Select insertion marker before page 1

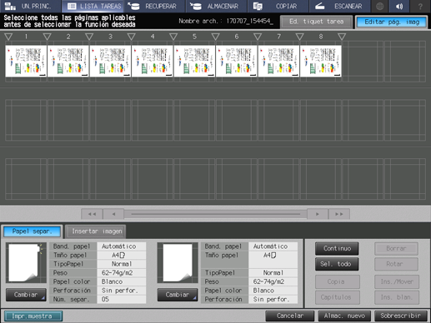point(8,37)
